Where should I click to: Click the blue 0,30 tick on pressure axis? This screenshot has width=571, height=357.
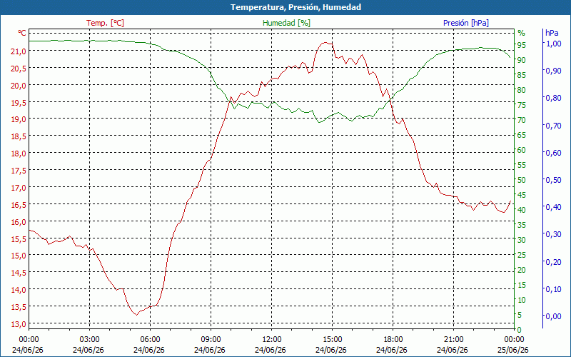click(x=553, y=234)
